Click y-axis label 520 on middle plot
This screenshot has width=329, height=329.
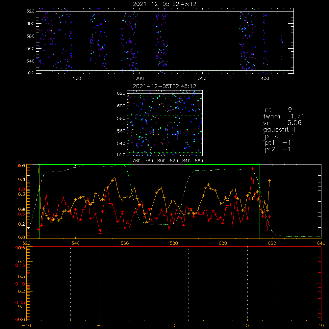(121, 155)
